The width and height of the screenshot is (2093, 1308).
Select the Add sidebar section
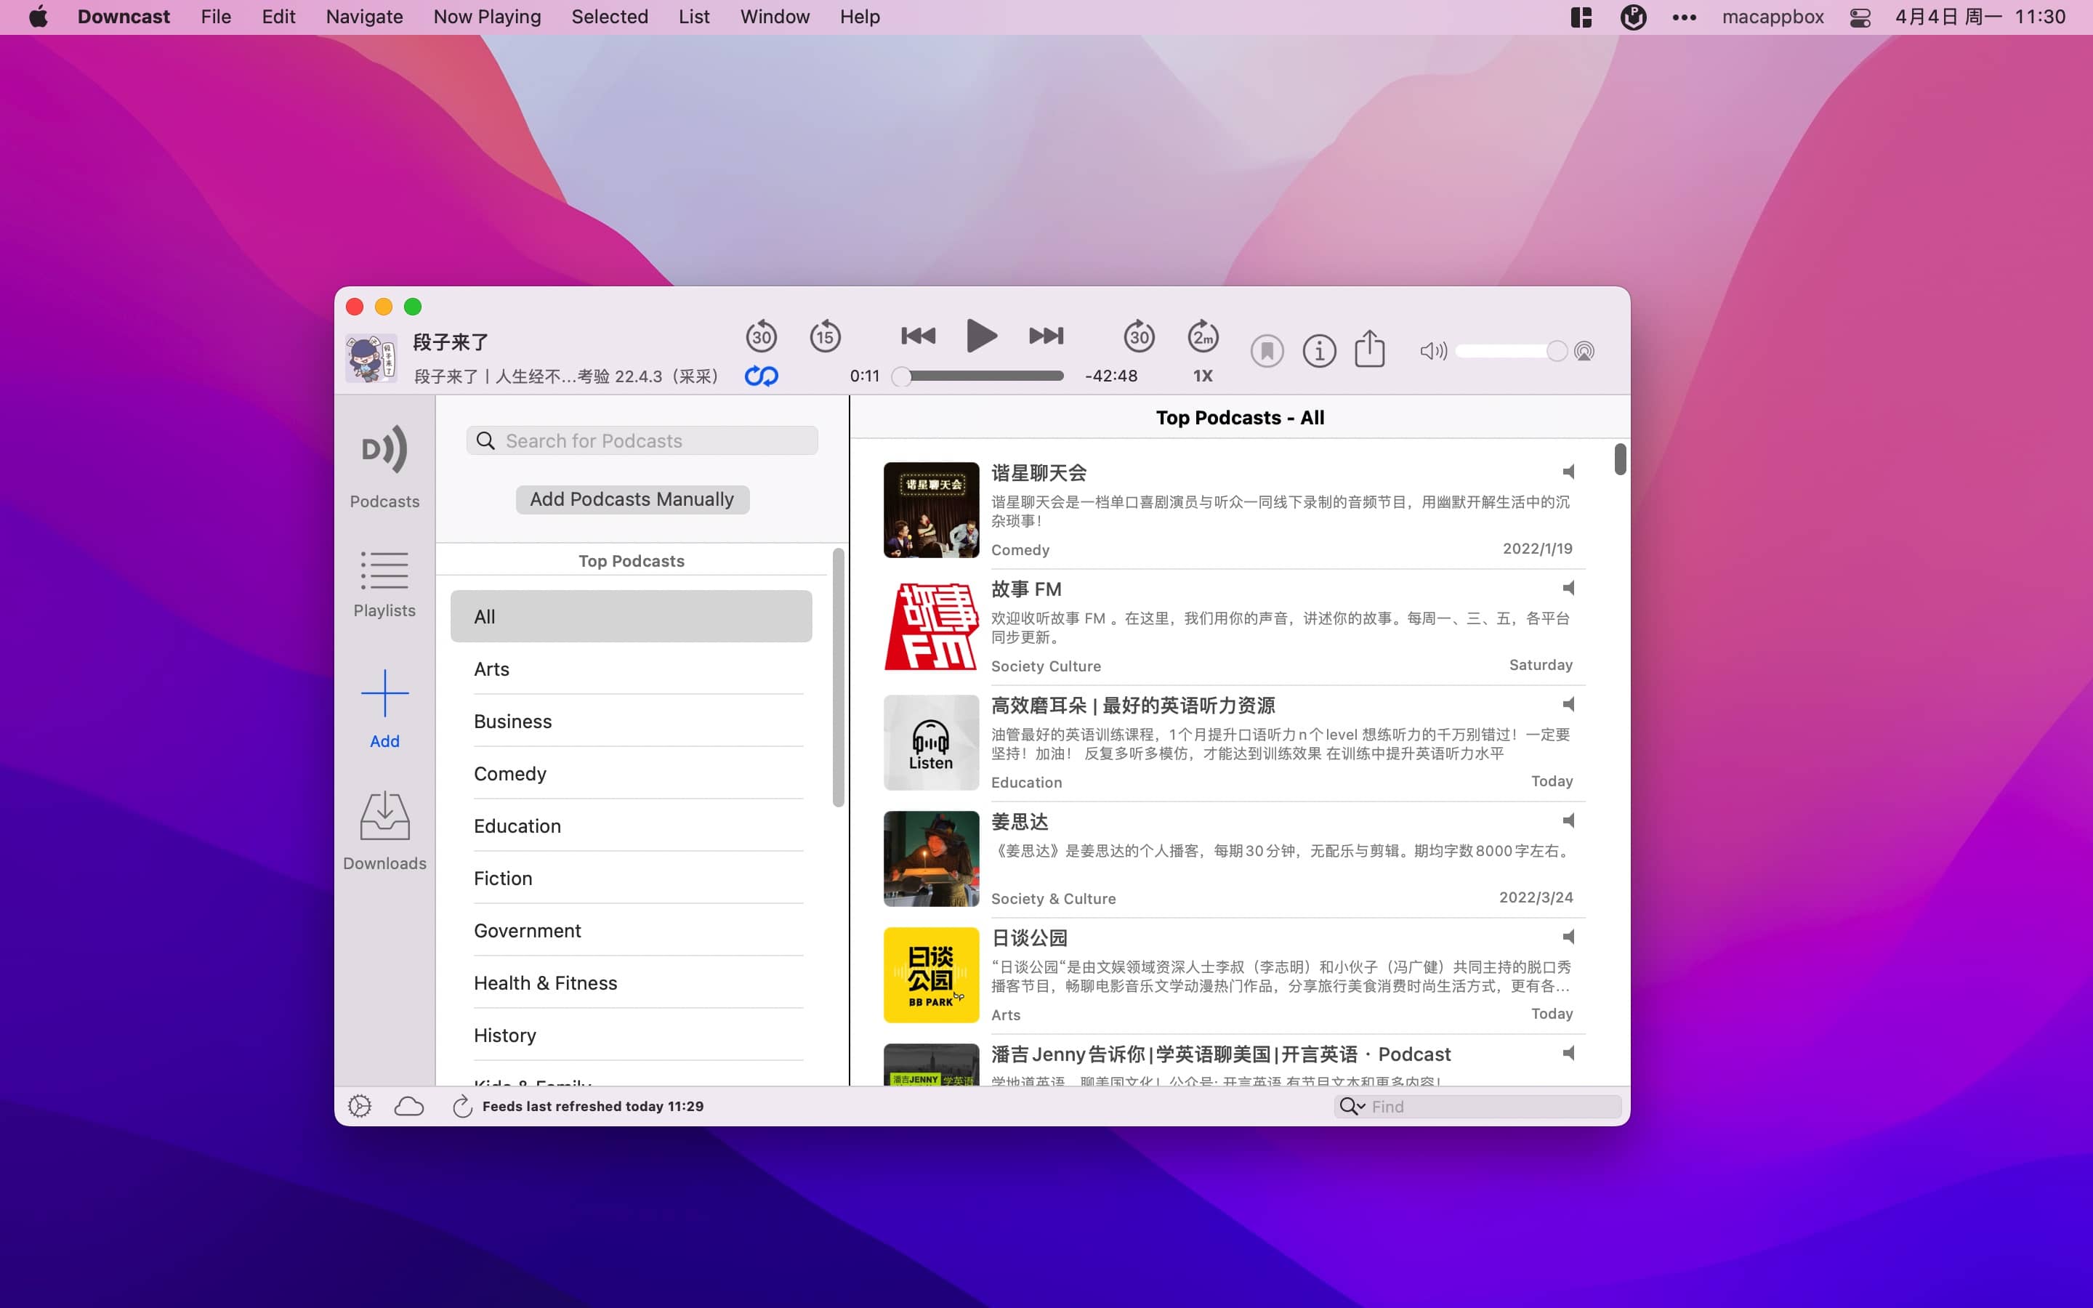(x=384, y=708)
